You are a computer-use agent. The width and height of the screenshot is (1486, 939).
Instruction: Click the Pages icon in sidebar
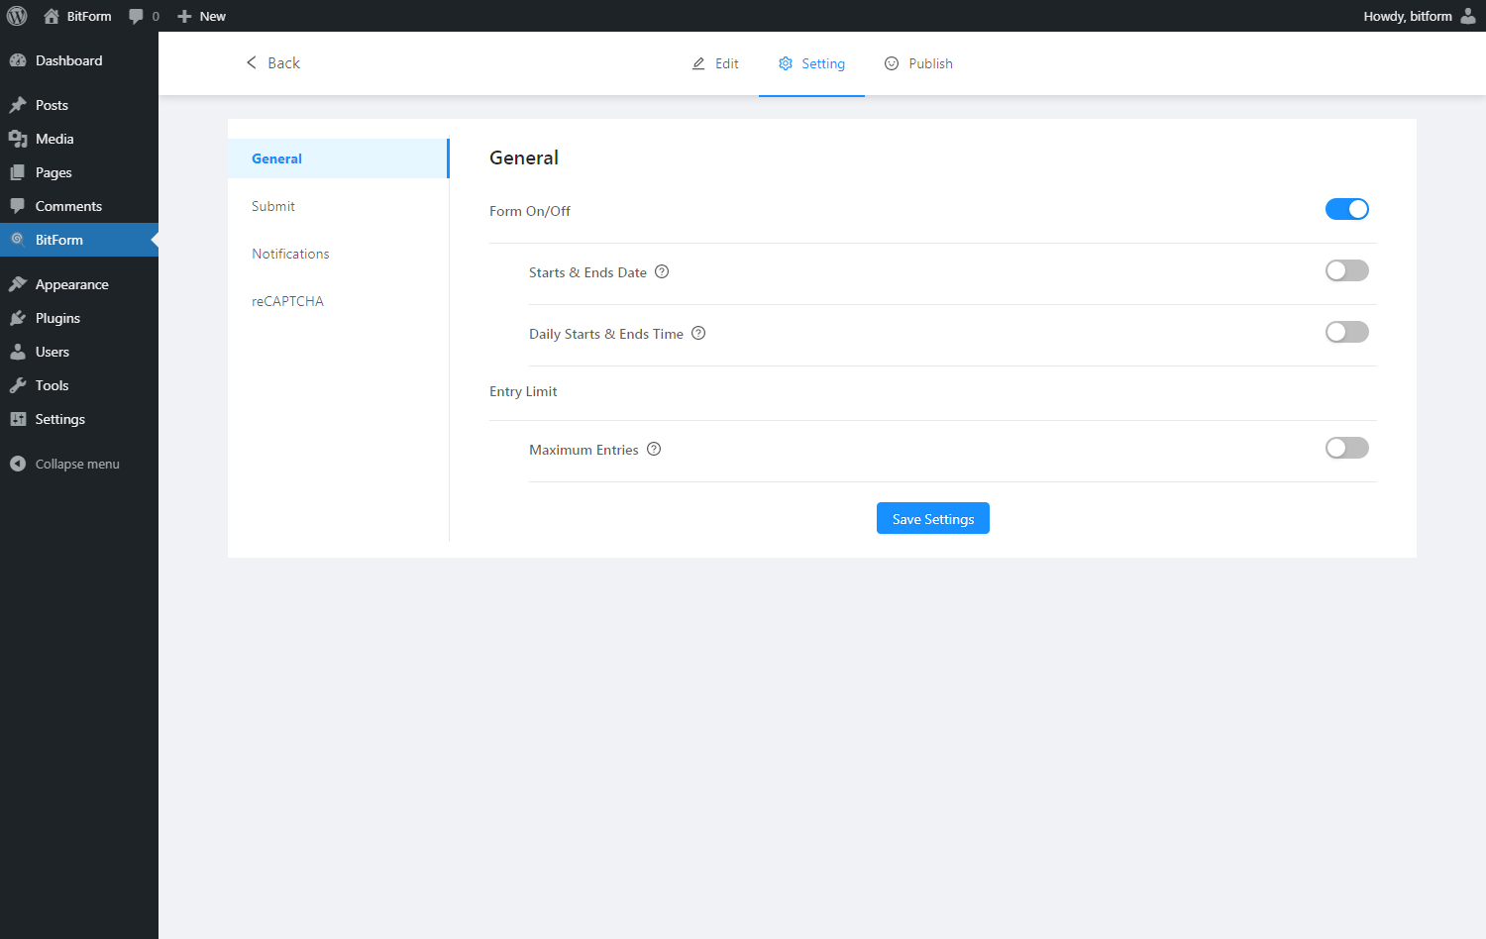[x=18, y=172]
